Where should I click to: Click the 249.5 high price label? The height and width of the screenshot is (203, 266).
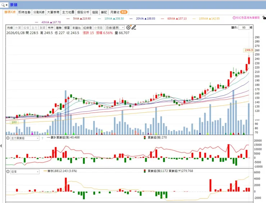(x=249, y=50)
